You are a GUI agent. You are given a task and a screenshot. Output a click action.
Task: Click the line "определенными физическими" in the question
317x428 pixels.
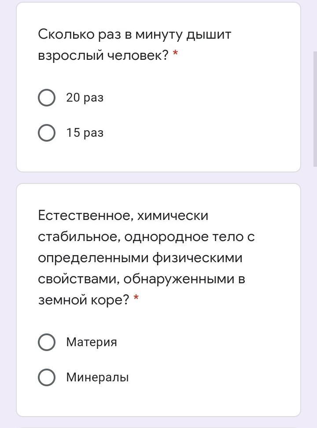click(x=140, y=258)
